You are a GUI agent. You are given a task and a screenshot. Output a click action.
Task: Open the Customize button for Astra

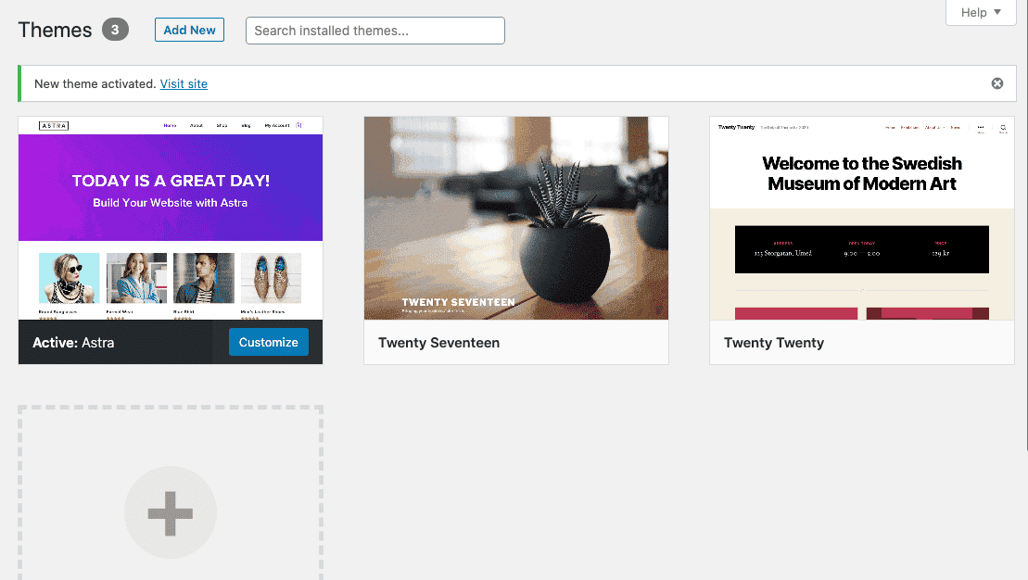point(268,342)
